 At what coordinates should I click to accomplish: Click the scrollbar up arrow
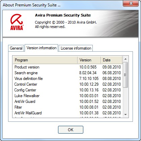click(x=125, y=59)
